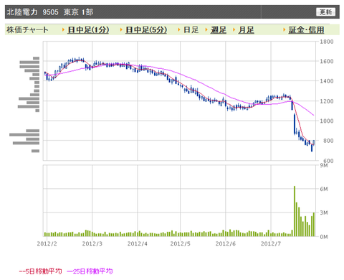
Task: Open the 日中足(1分) intraday chart
Action: [x=88, y=30]
